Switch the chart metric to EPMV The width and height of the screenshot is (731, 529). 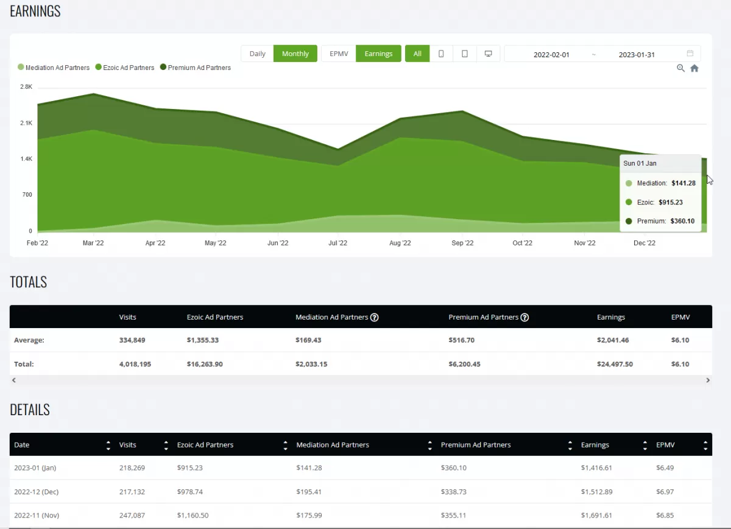[339, 54]
